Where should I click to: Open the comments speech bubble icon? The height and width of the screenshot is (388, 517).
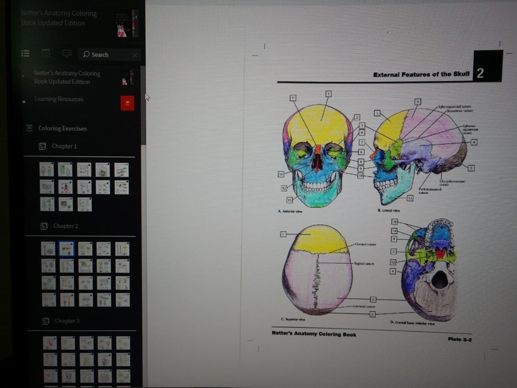pyautogui.click(x=67, y=53)
